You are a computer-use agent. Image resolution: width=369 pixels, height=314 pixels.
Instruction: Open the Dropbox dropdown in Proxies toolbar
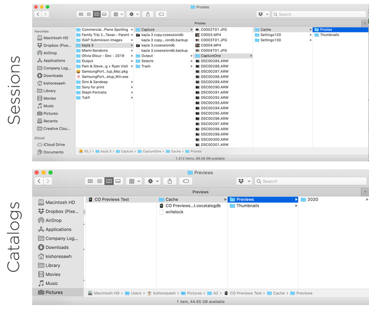coord(262,14)
